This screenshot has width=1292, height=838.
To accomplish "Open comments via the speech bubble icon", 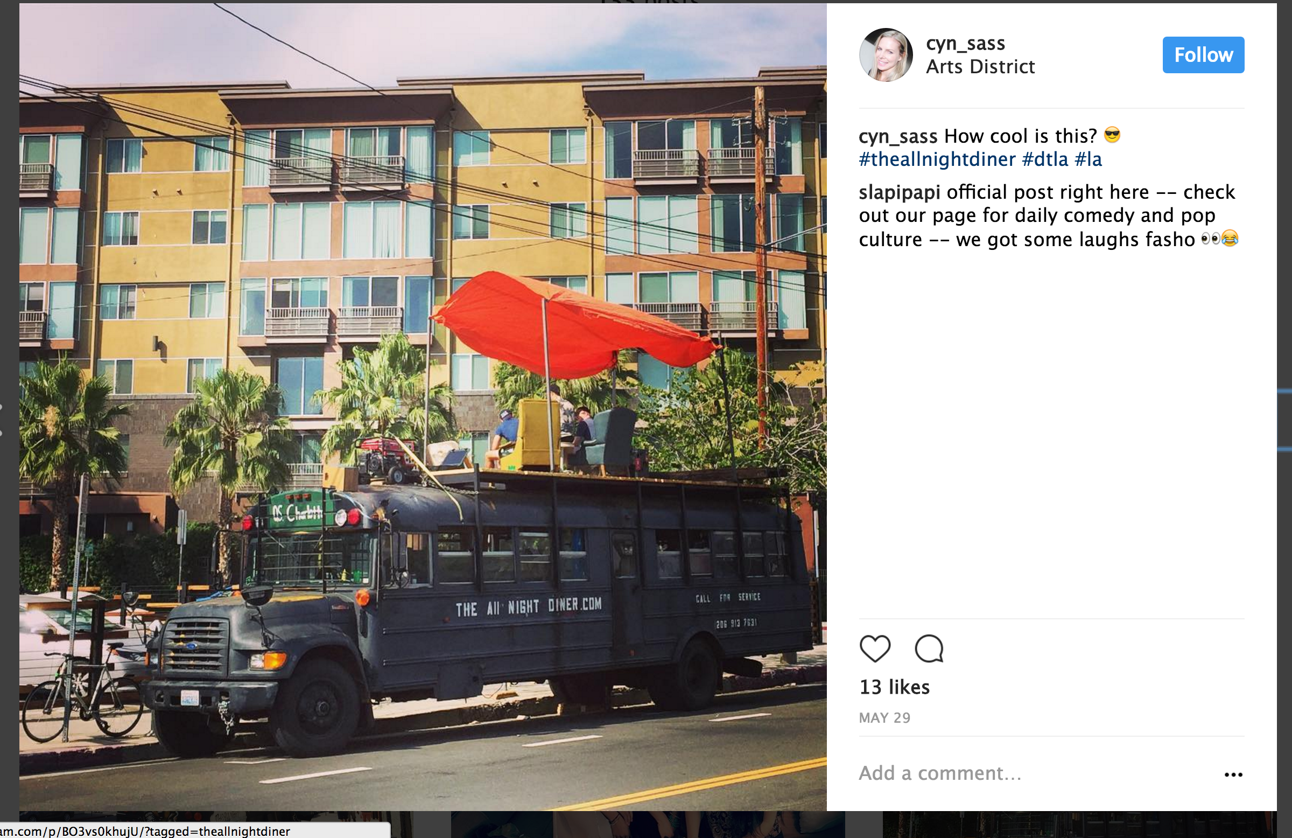I will [929, 648].
